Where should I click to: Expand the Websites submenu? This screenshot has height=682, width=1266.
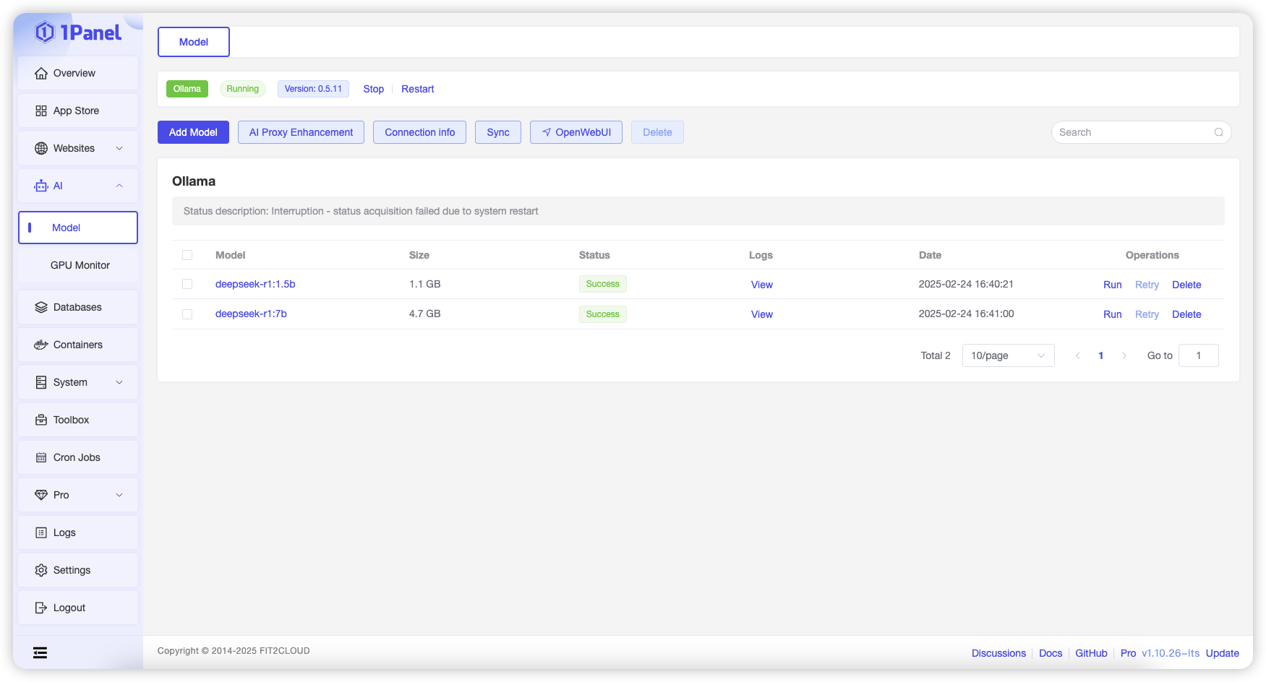tap(119, 149)
